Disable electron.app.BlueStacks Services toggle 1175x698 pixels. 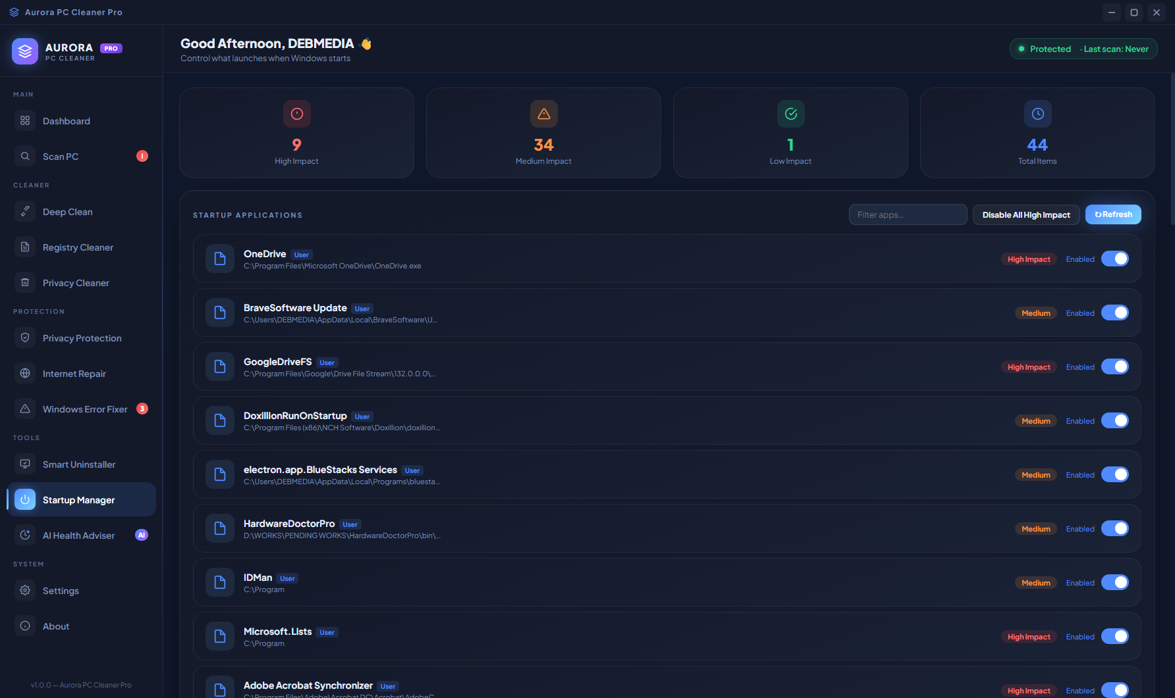[x=1115, y=474]
